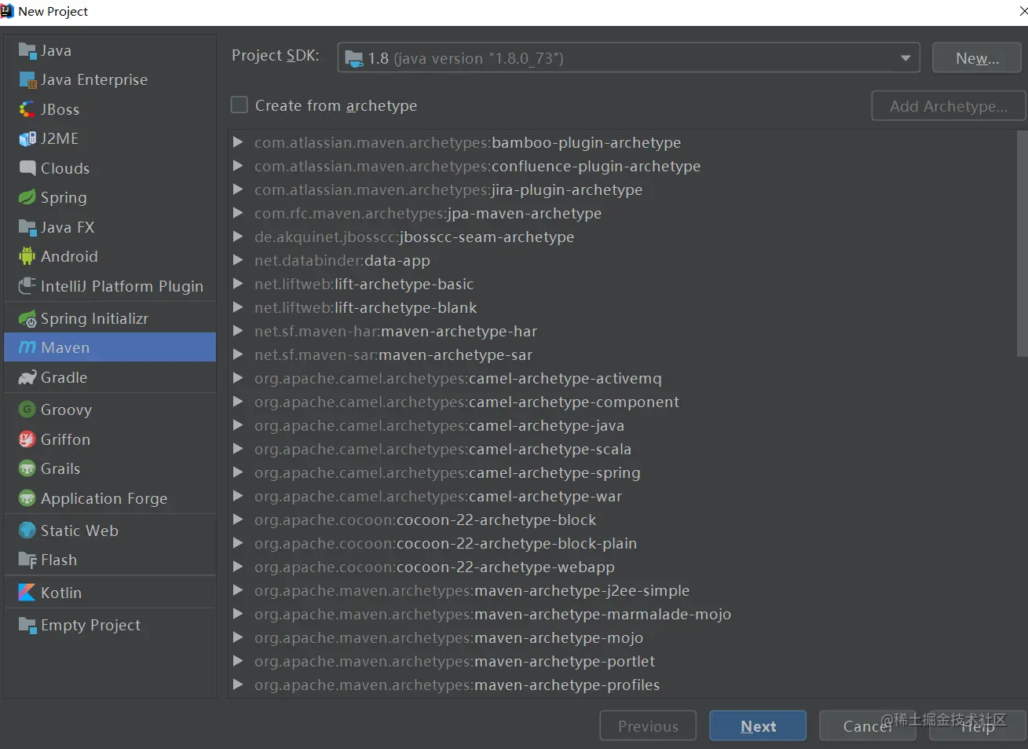
Task: Select cocoon-22-archetype-block-plain row text
Action: coord(445,543)
